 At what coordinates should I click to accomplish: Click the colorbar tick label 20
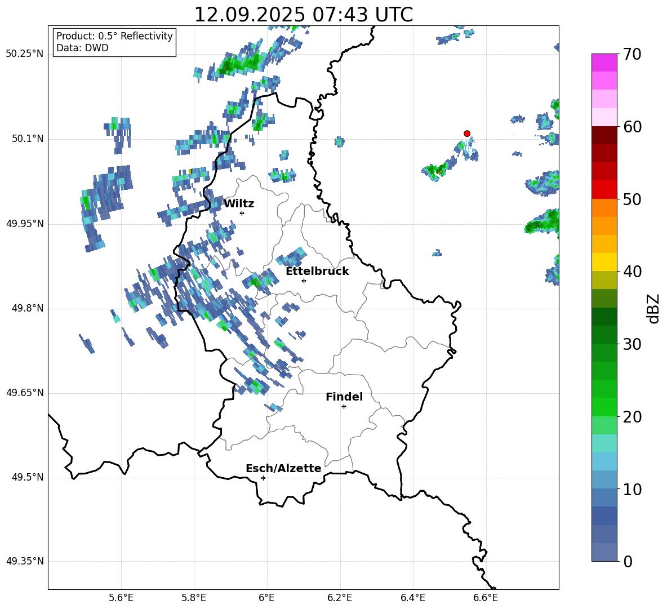632,416
